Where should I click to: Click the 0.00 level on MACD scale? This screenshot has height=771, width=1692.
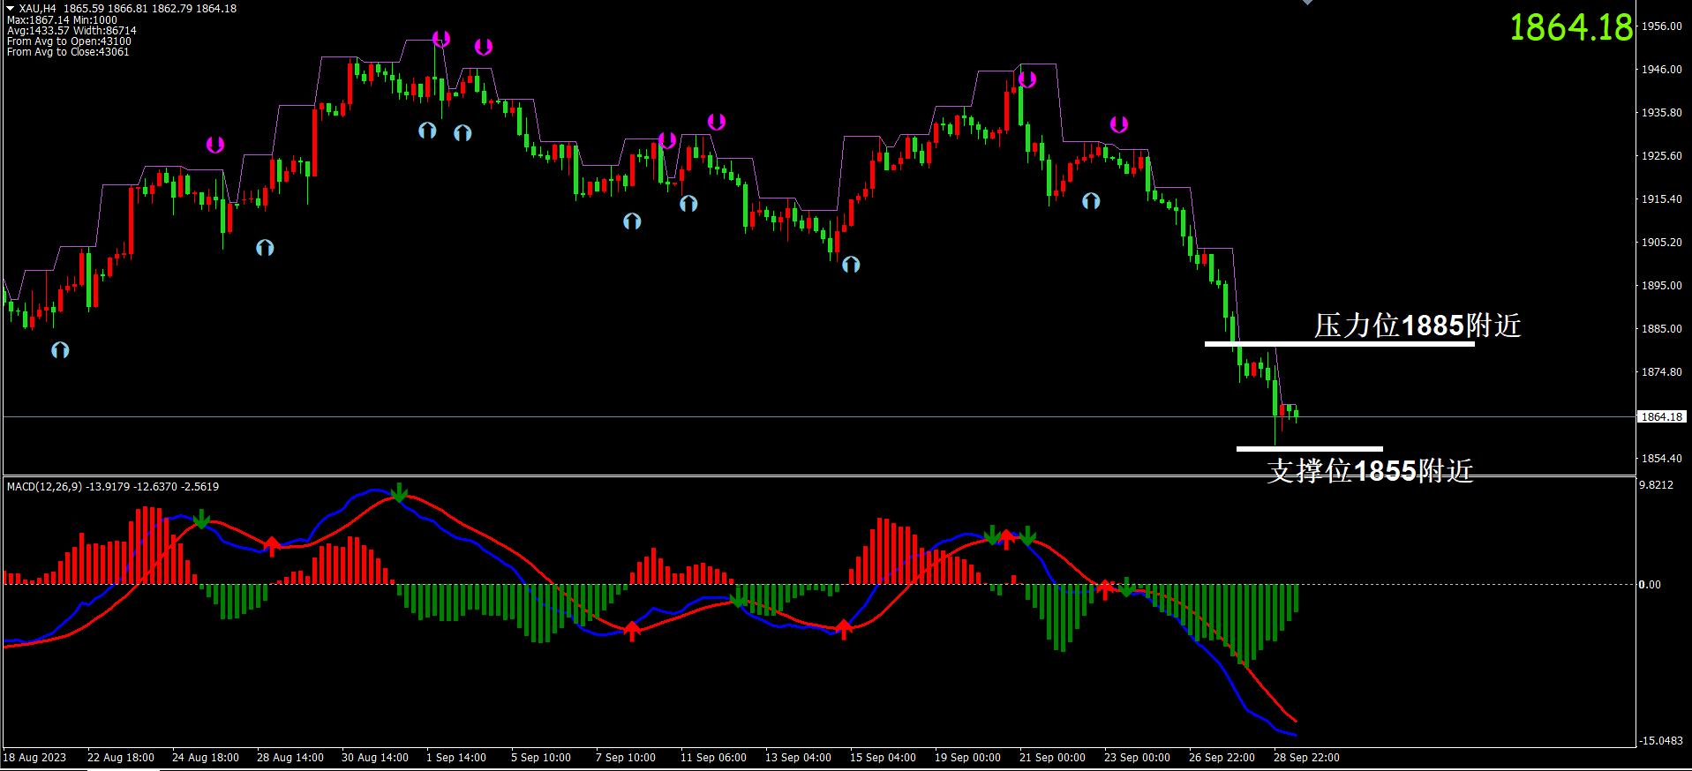click(x=1649, y=585)
